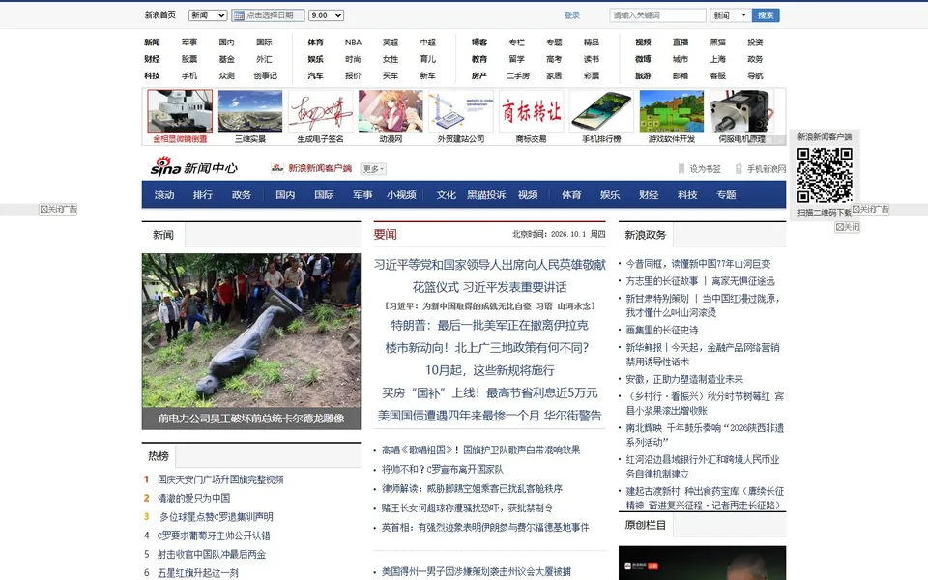
Task: Click the 新浪新闻客户端 app icon
Action: click(x=277, y=168)
